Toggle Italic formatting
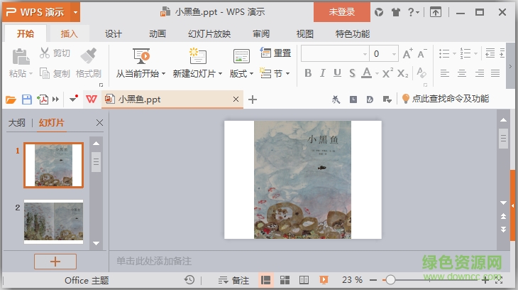 tap(322, 73)
